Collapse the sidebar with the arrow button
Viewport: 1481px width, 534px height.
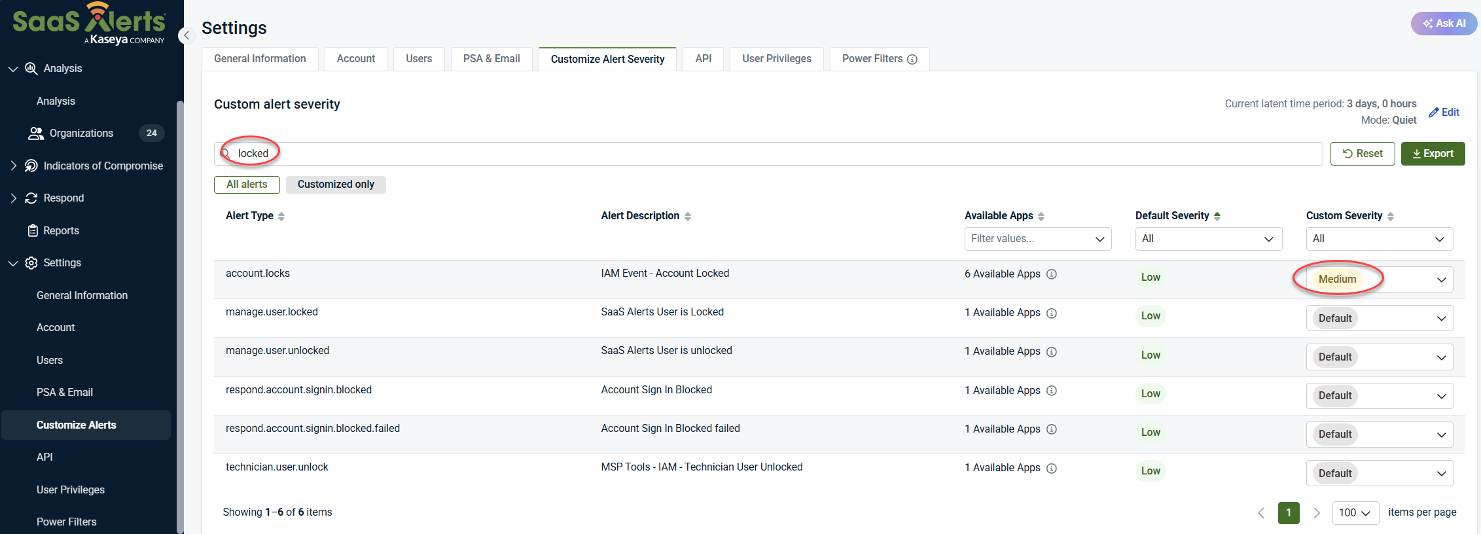tap(187, 35)
